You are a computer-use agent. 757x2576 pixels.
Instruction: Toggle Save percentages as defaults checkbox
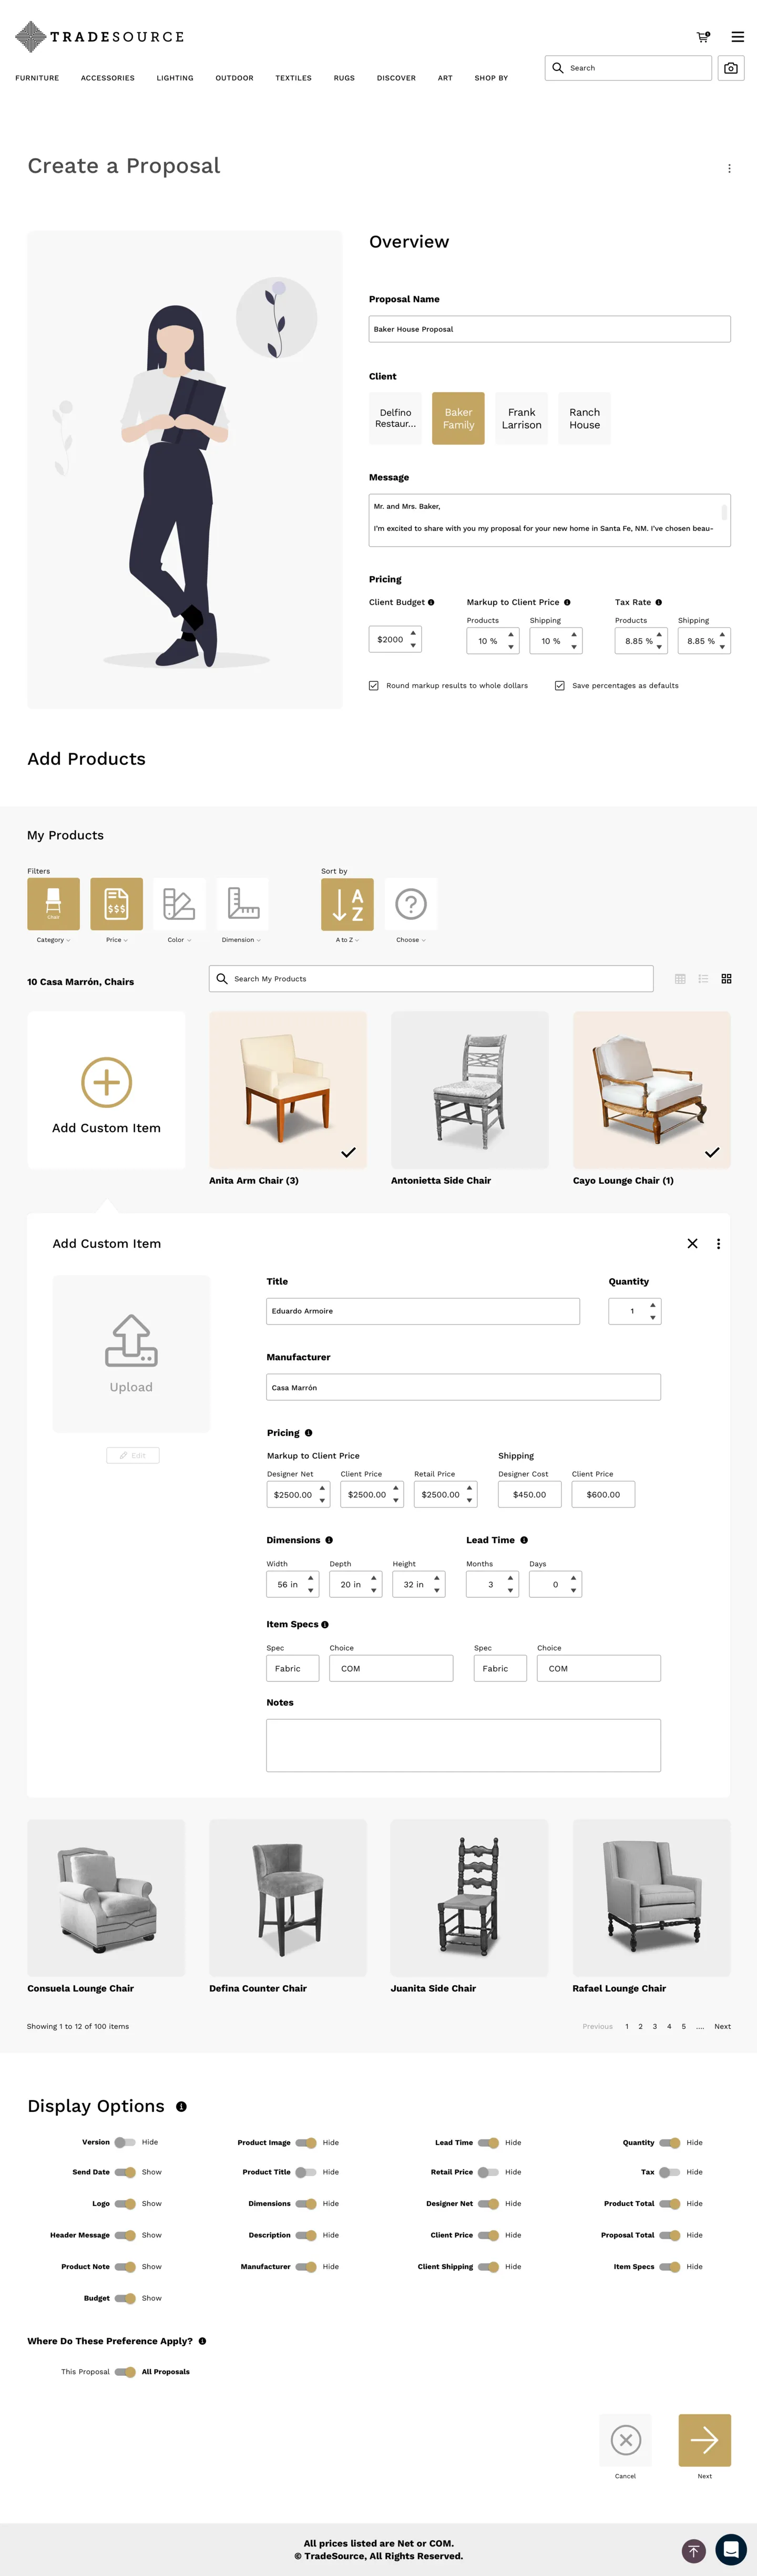click(x=560, y=686)
